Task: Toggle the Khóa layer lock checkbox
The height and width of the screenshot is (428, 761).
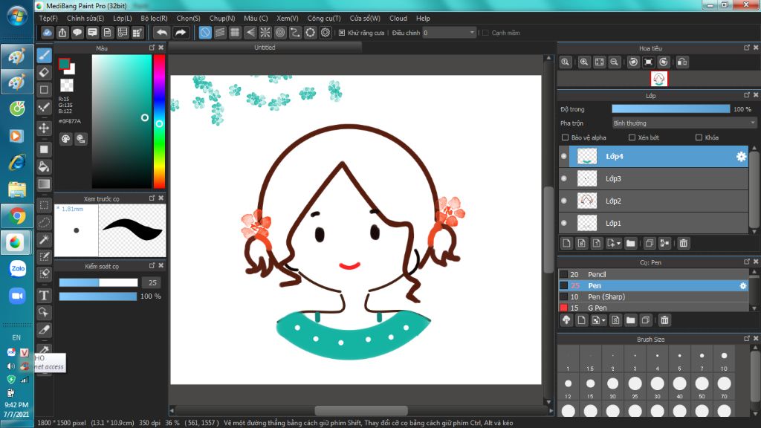Action: (x=699, y=137)
